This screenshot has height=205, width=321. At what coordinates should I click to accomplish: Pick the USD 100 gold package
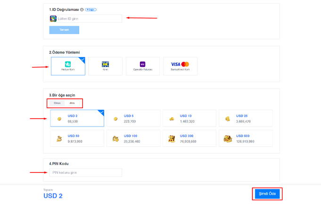click(x=133, y=138)
